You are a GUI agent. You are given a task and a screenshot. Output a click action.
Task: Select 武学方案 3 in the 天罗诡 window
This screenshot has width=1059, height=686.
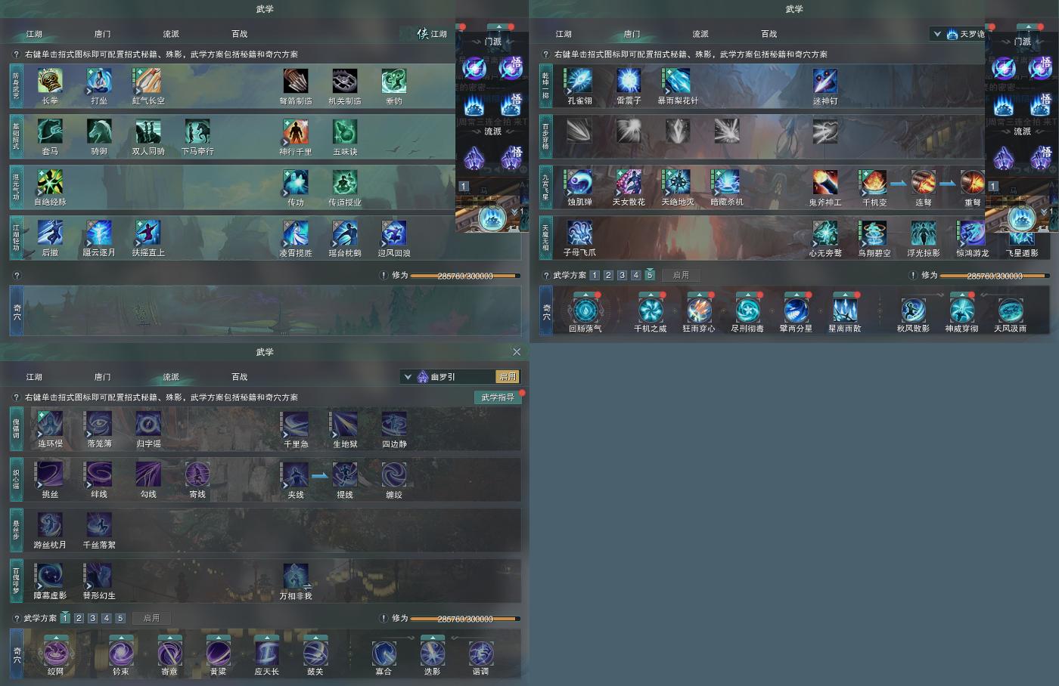[622, 276]
